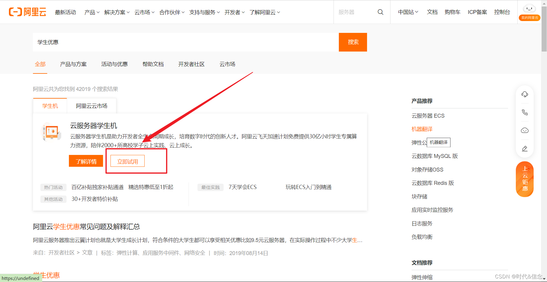This screenshot has width=547, height=282.
Task: Open 7天学会ECS link
Action: pos(243,187)
